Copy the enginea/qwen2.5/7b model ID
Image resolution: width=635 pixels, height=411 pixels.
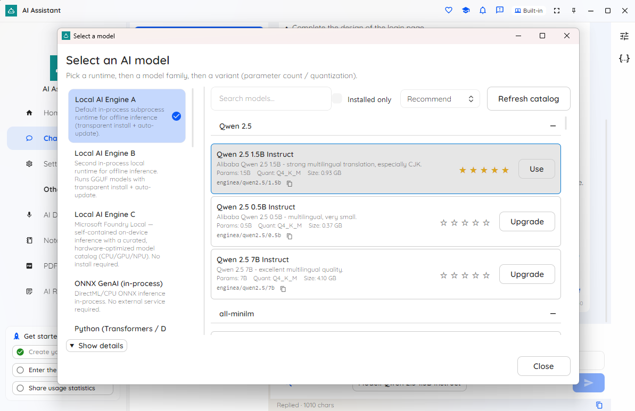(283, 289)
